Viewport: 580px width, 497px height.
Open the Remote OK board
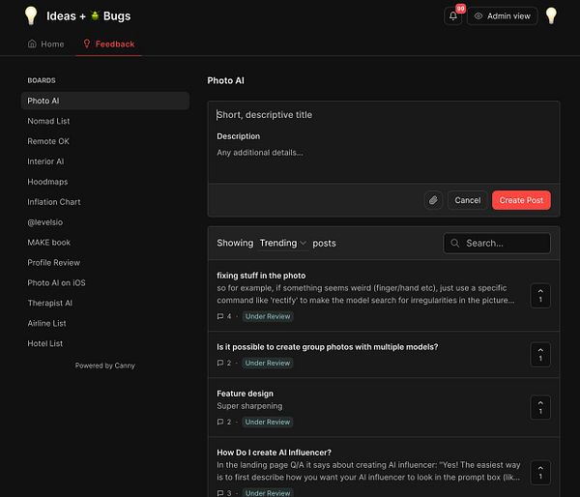[48, 141]
